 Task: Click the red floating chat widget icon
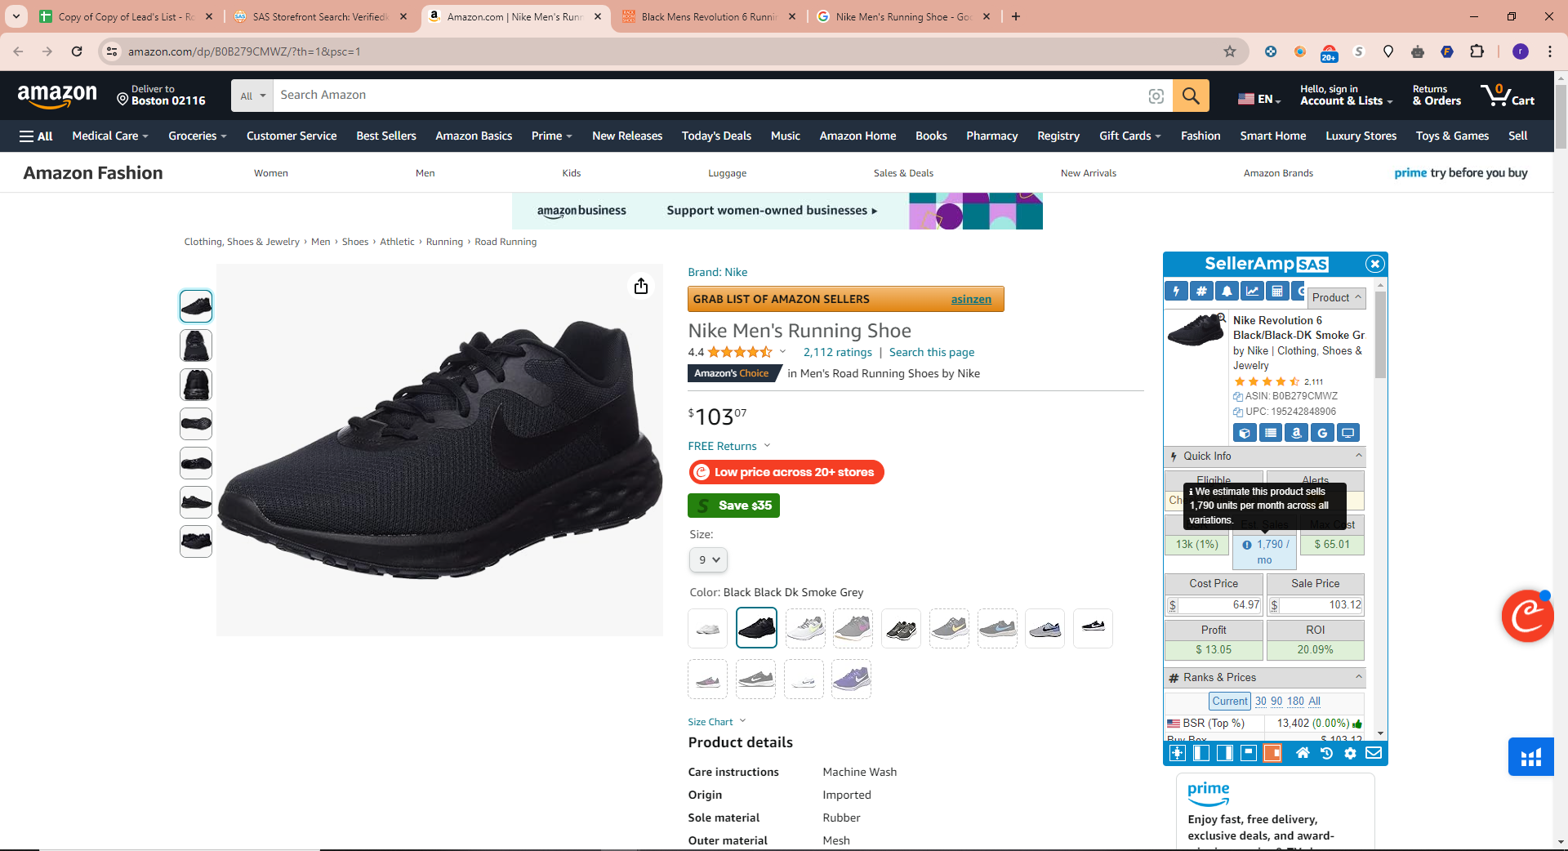(x=1527, y=616)
